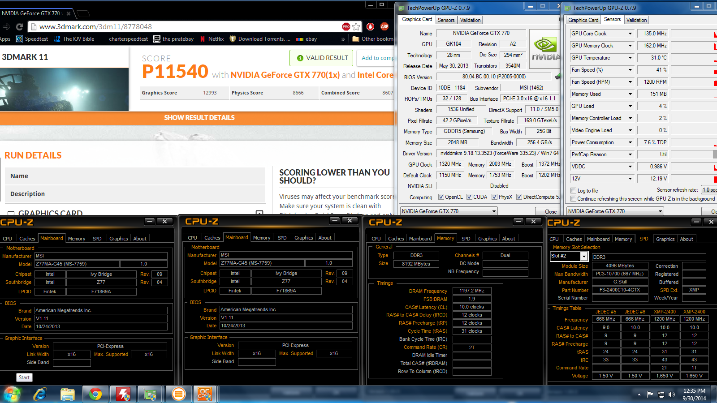717x403 pixels.
Task: Open the KJV Bible bookmark
Action: click(x=74, y=39)
